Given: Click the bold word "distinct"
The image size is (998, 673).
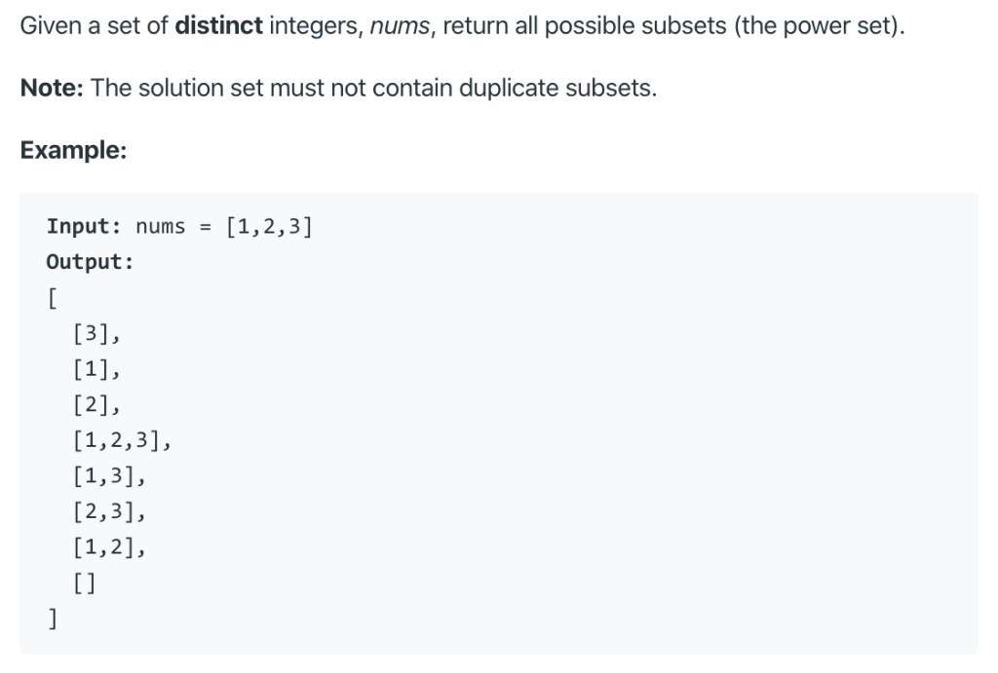Looking at the screenshot, I should point(218,26).
